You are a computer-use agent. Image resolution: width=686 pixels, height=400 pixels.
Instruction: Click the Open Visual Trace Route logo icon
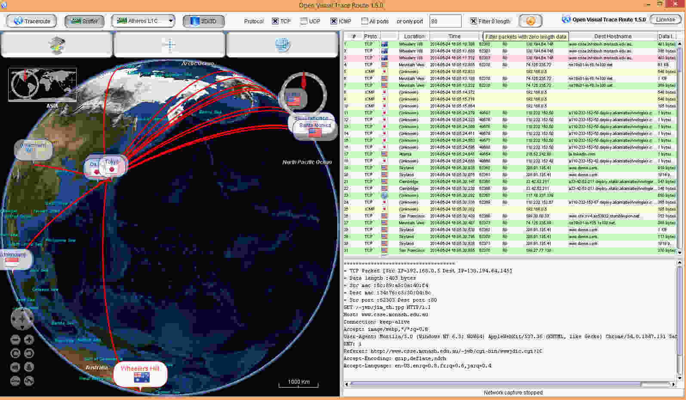pyautogui.click(x=566, y=19)
